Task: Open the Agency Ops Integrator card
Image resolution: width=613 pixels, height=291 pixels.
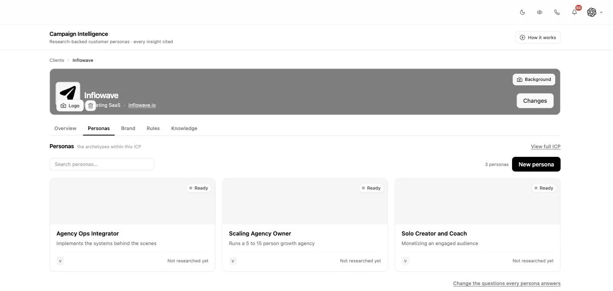Action: click(132, 225)
